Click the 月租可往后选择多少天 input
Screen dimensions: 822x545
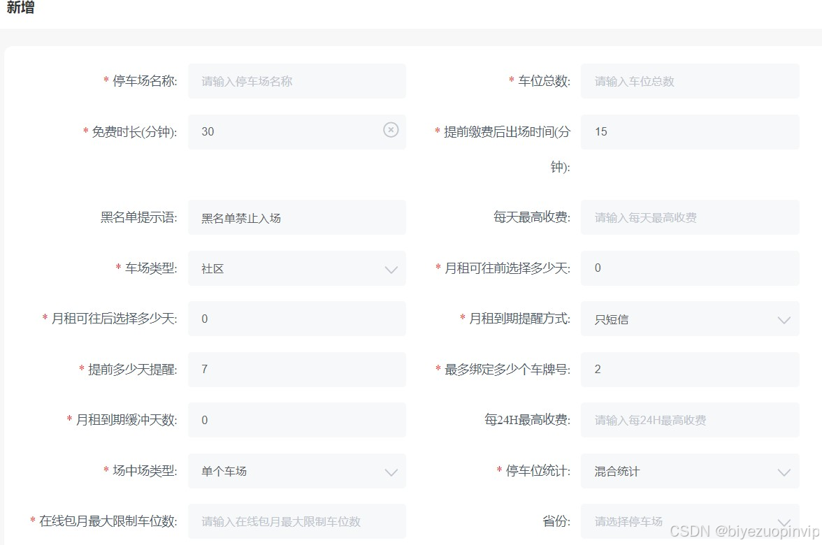[x=297, y=319]
